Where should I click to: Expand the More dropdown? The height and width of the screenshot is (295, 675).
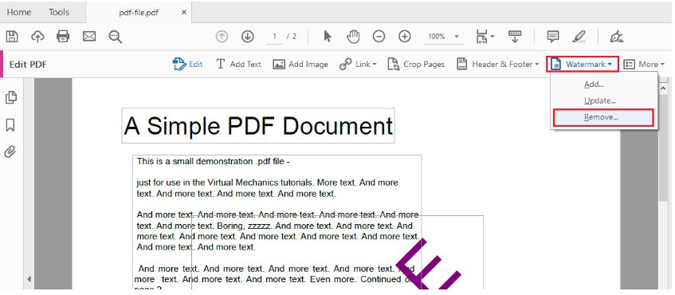(x=644, y=64)
